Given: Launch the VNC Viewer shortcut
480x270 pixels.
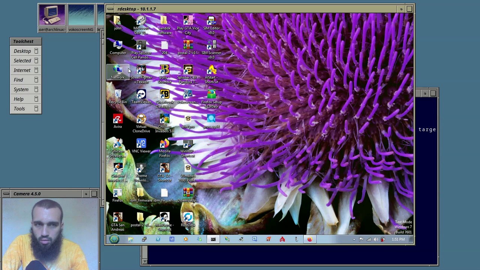Looking at the screenshot, I should 141,146.
